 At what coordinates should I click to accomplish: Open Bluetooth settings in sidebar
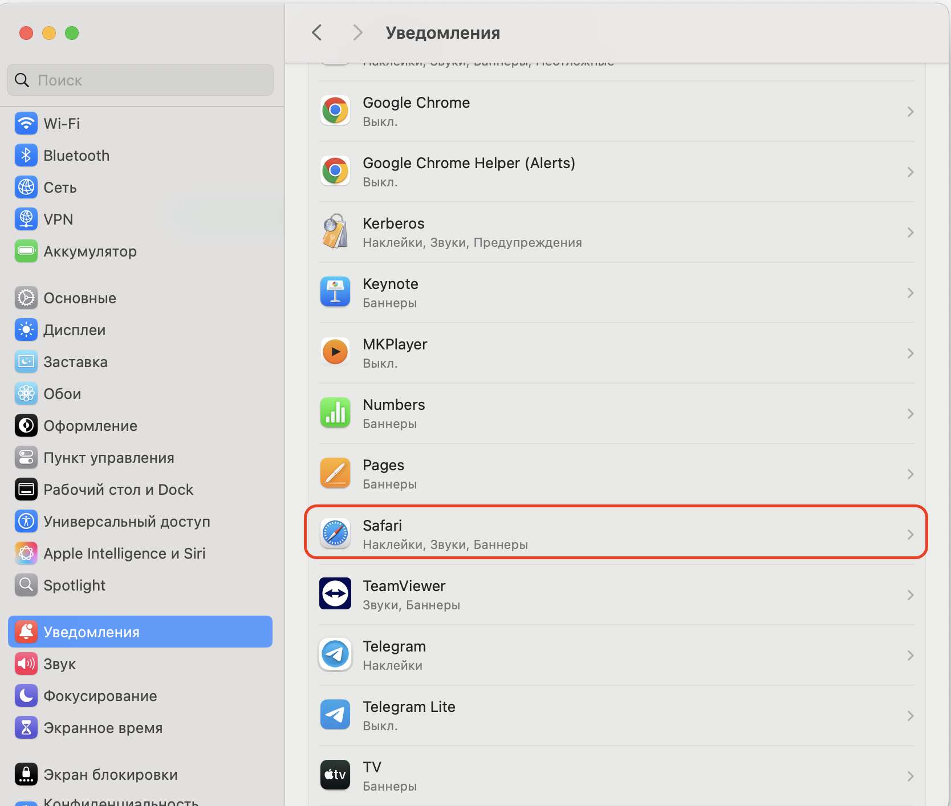(x=76, y=156)
